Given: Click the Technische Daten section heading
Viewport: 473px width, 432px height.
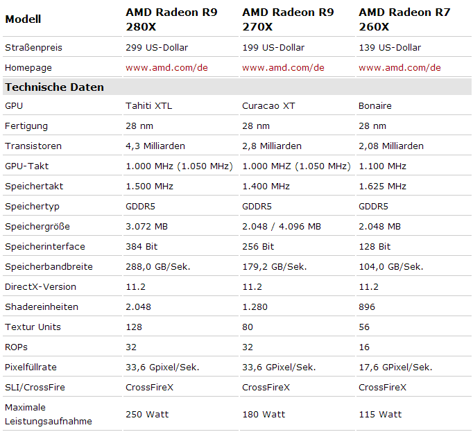Looking at the screenshot, I should coord(54,87).
